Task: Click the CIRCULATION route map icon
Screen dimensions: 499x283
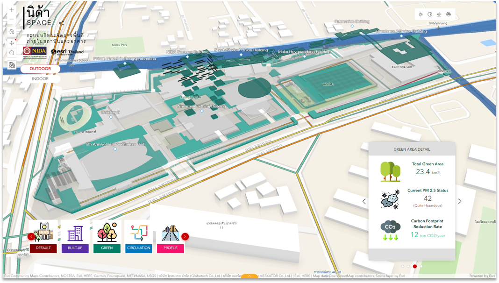Action: (x=139, y=232)
